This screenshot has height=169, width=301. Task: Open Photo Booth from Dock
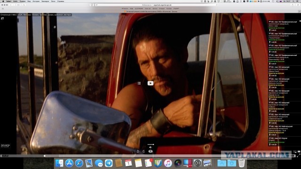178,163
